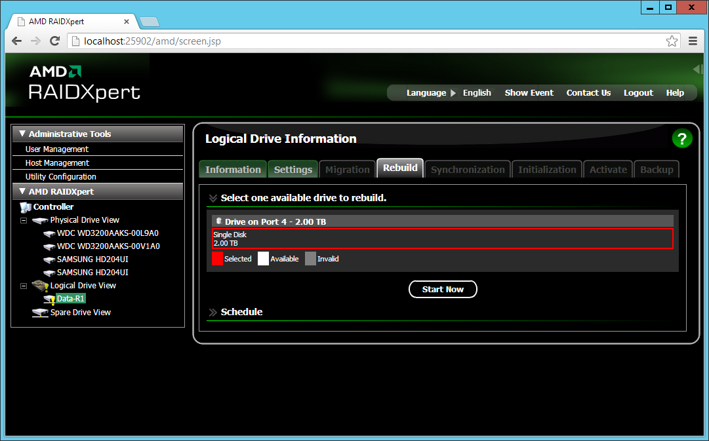Open Show Event in the top menu
The height and width of the screenshot is (441, 709).
click(529, 92)
